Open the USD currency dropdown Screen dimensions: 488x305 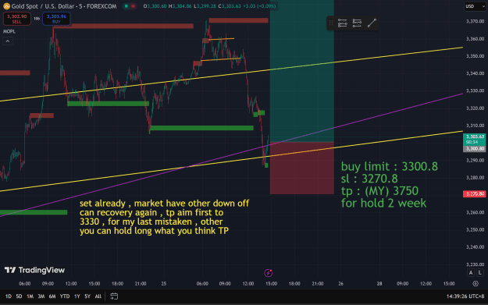tap(475, 6)
